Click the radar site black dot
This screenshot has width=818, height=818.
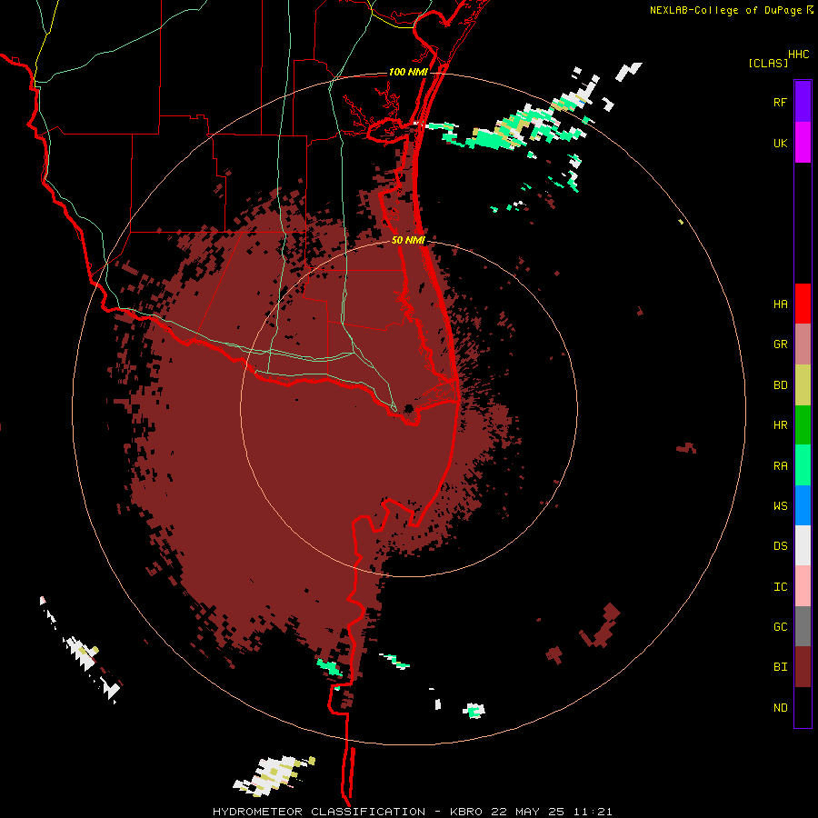coord(408,408)
